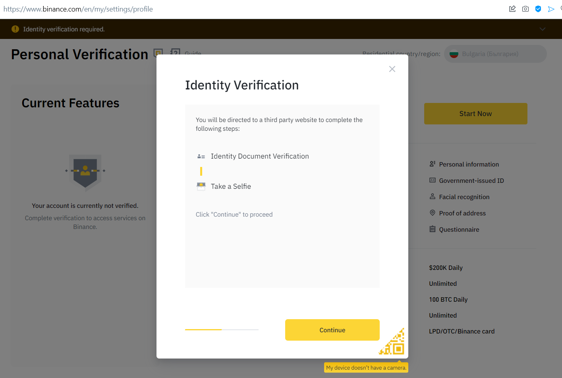The width and height of the screenshot is (562, 378).
Task: Click the Questionnaire text
Action: tap(459, 229)
